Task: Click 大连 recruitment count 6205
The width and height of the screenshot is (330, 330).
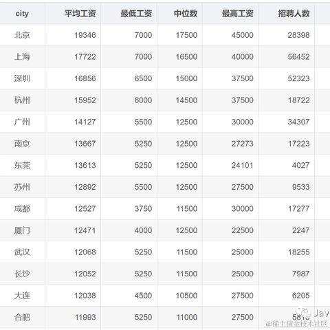Action: tap(301, 296)
